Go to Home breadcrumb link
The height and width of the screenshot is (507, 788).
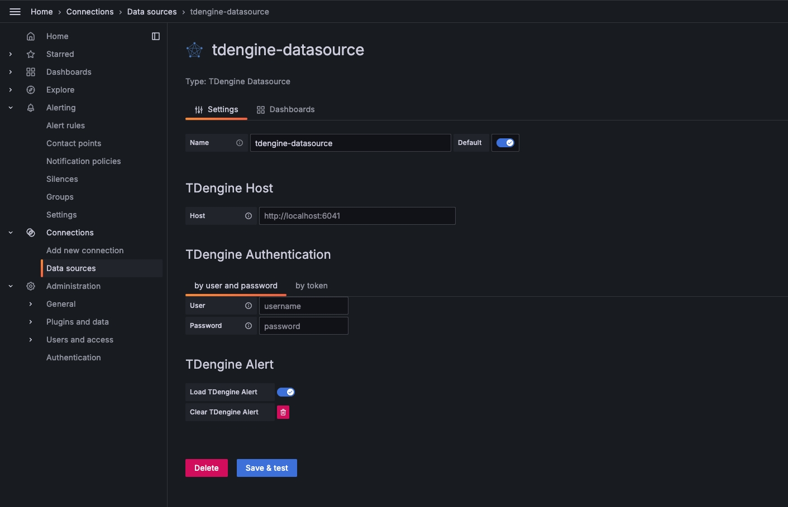tap(42, 12)
